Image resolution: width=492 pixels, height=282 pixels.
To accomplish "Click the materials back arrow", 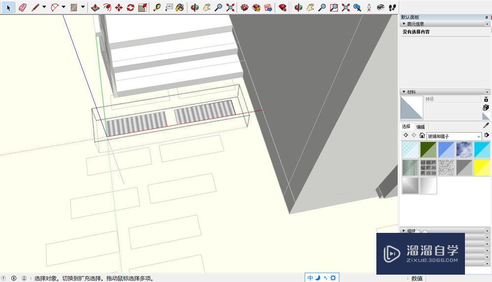I will point(406,135).
